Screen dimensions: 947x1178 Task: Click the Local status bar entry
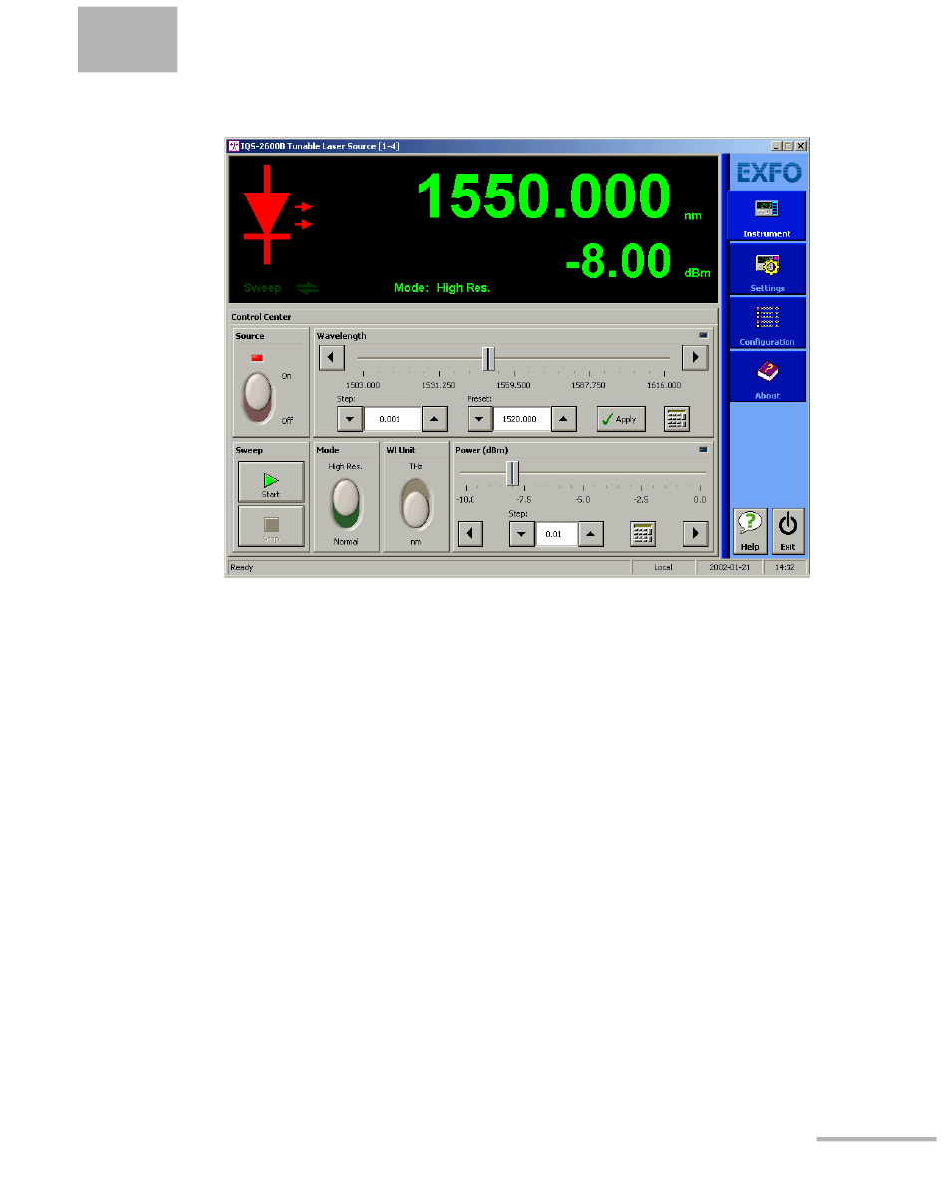click(663, 568)
